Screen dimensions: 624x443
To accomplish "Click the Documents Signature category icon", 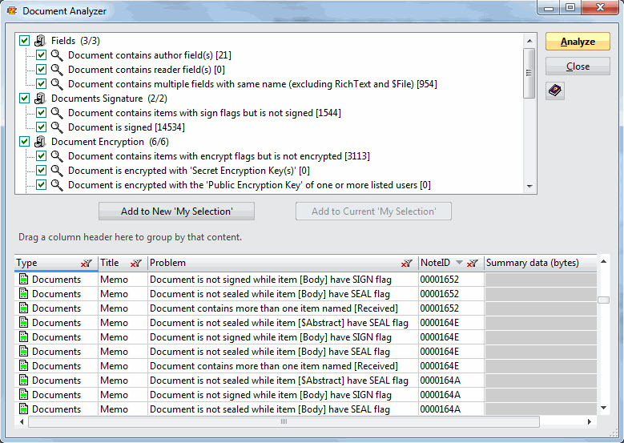I will tap(40, 99).
